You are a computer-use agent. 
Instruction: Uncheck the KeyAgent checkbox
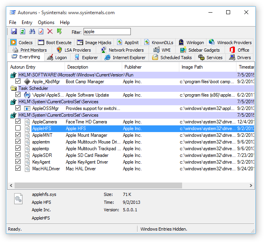coord(18,162)
